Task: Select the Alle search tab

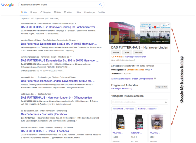Action: (24, 12)
